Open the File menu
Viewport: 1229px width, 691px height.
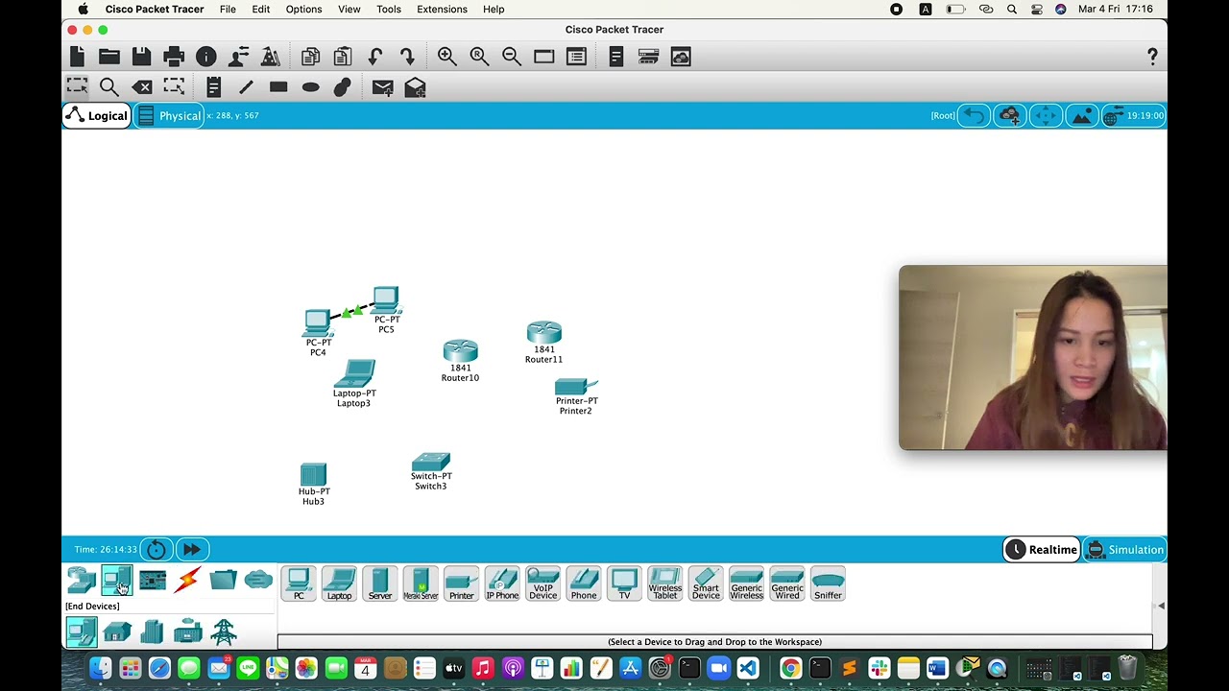228,10
